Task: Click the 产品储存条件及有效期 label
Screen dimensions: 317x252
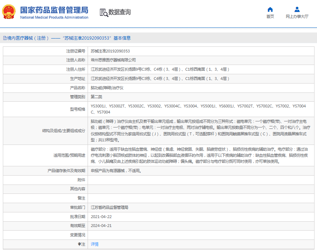Action: pyautogui.click(x=66, y=171)
